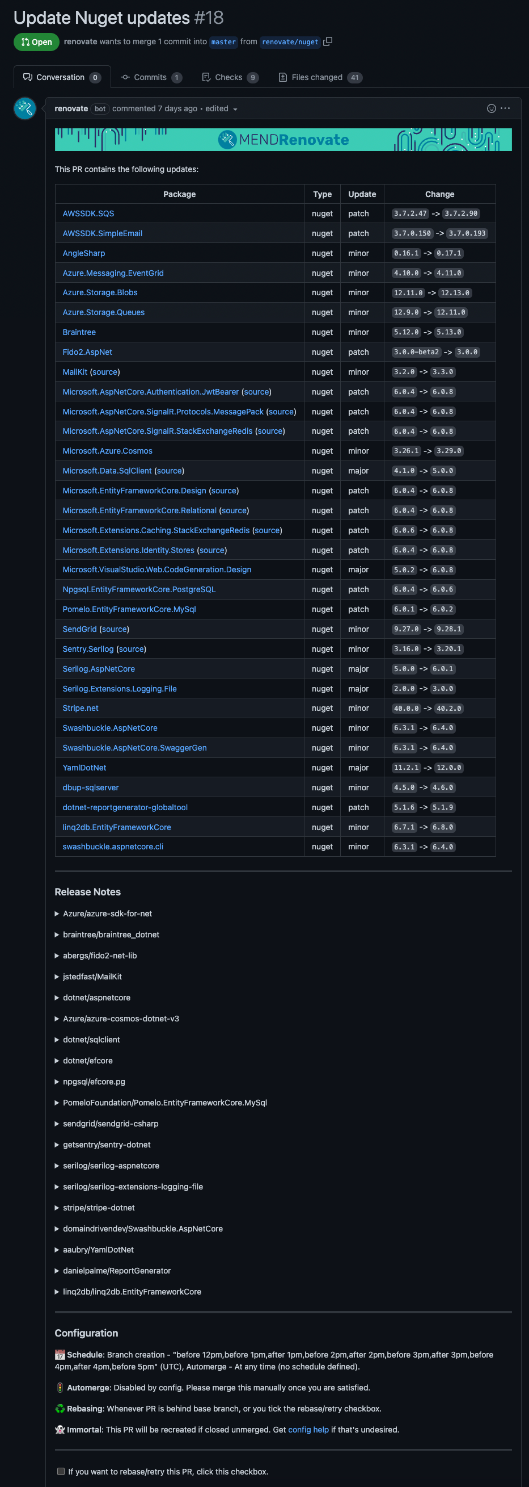Open the AWSSDK.SimpleEmail package link
This screenshot has width=529, height=1487.
[x=103, y=233]
